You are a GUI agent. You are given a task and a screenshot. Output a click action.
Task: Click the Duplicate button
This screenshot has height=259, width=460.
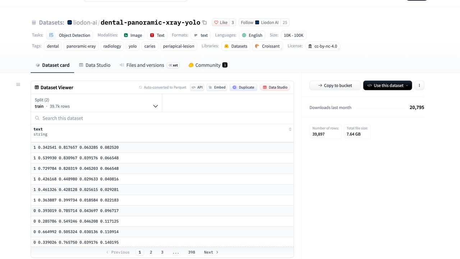click(243, 87)
